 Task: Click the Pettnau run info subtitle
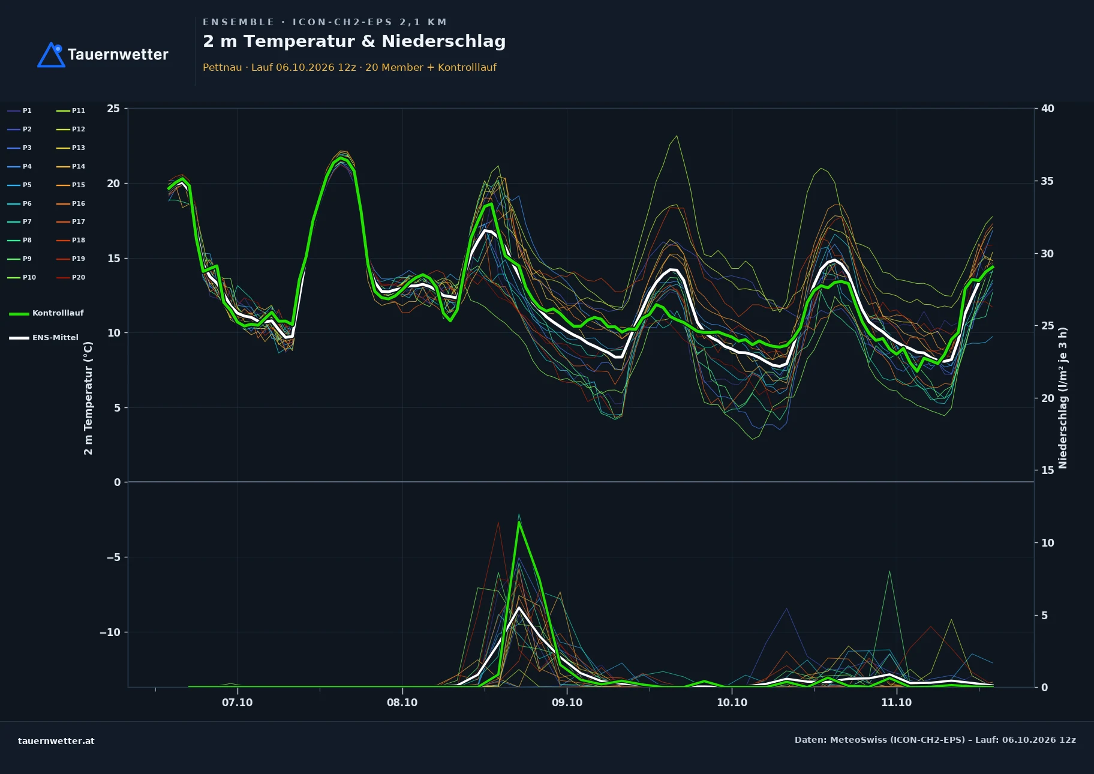click(x=350, y=67)
